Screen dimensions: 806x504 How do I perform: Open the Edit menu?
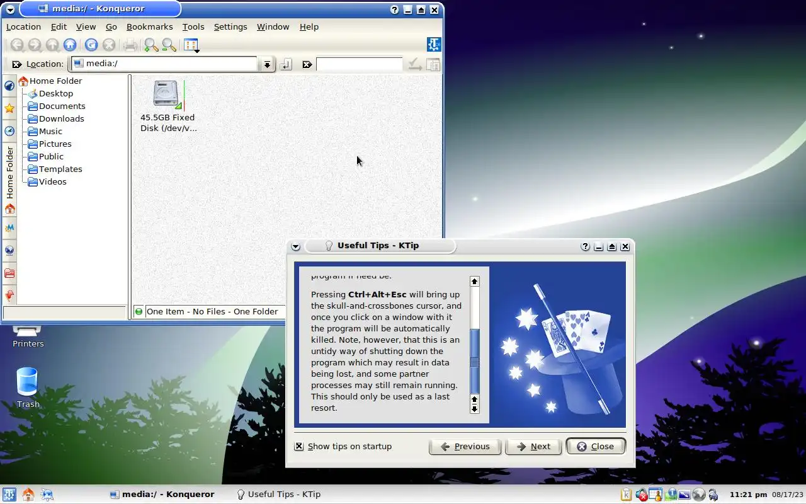(59, 26)
